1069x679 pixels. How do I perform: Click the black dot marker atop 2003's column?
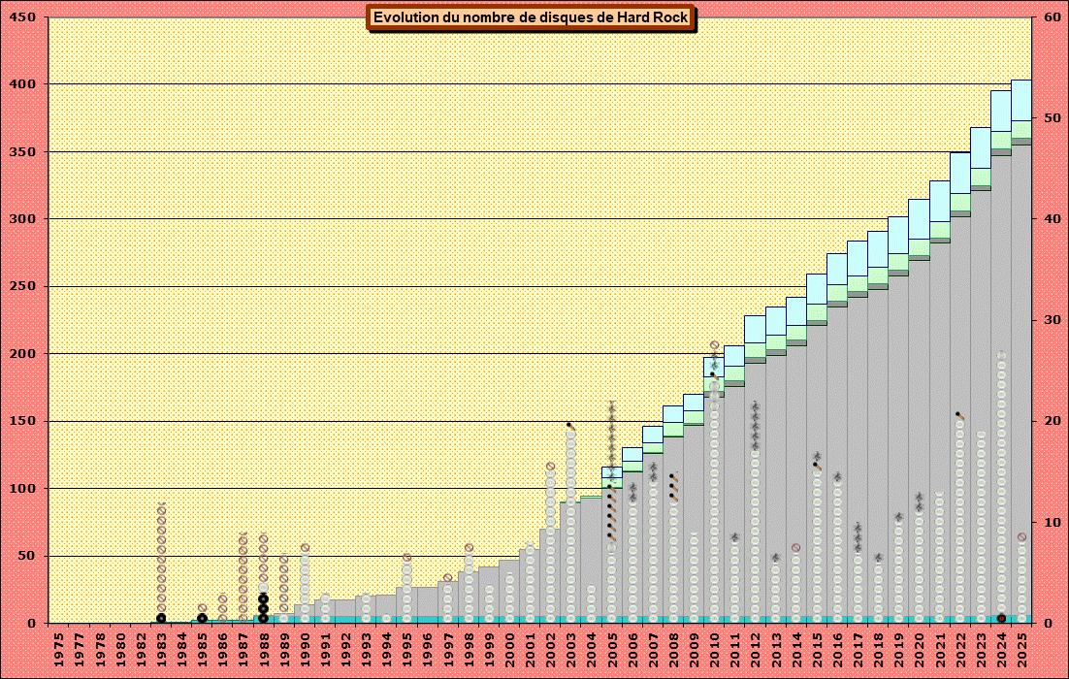click(568, 424)
